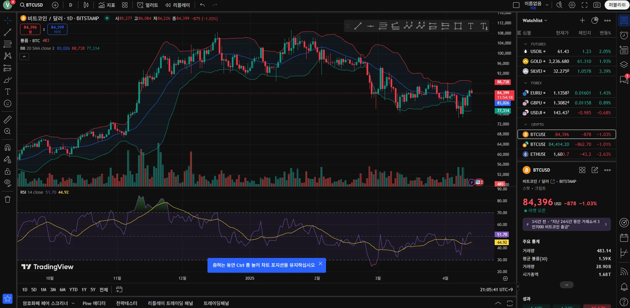
Task: Toggle the lock all drawings icon
Action: pos(8,171)
